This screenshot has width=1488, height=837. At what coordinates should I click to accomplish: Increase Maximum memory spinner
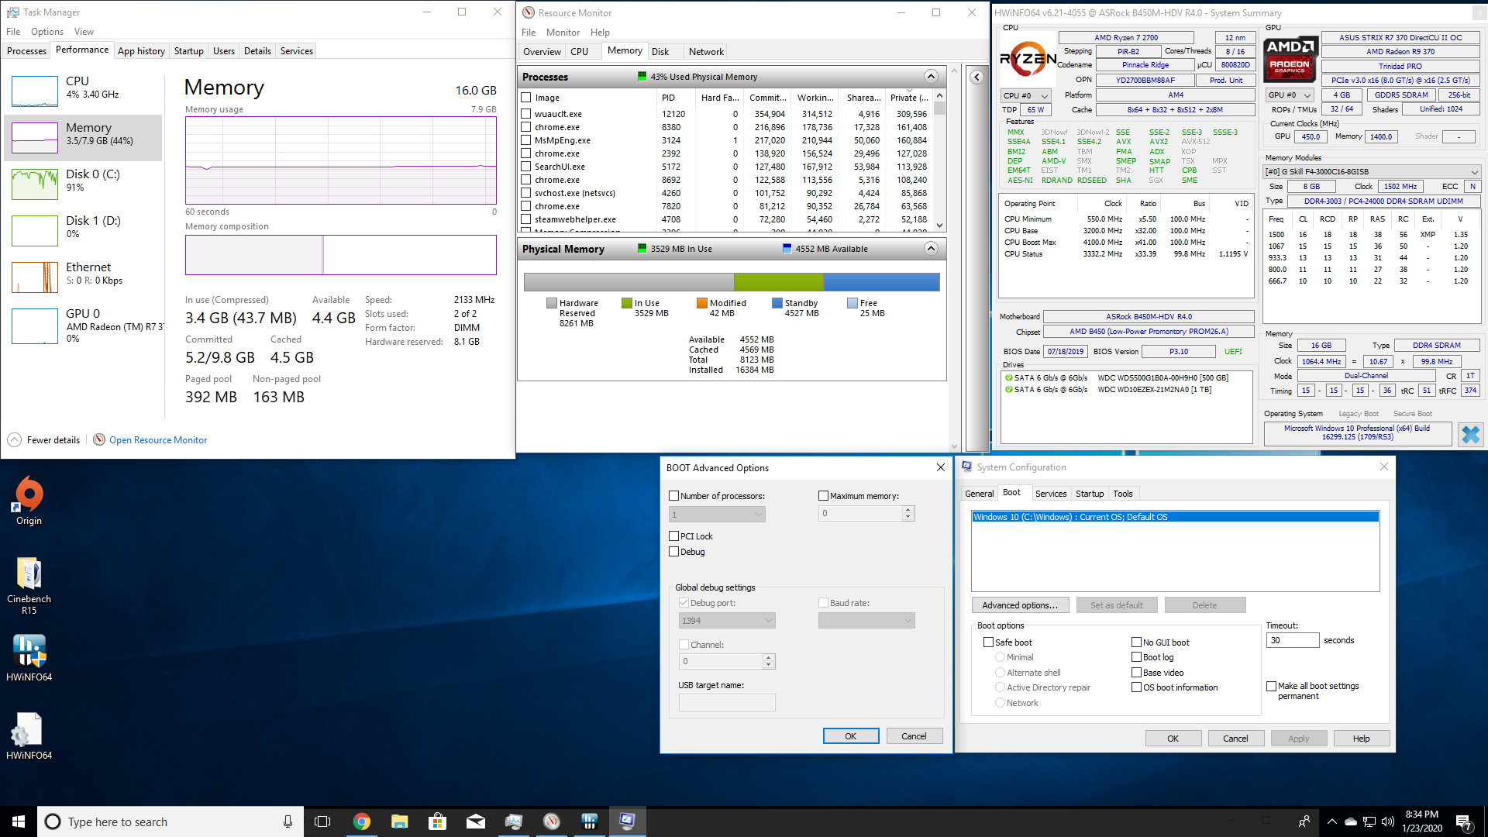point(908,510)
